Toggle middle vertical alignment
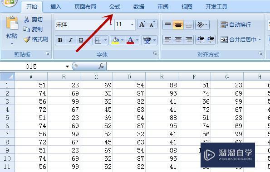The width and height of the screenshot is (270, 172). coord(178,25)
